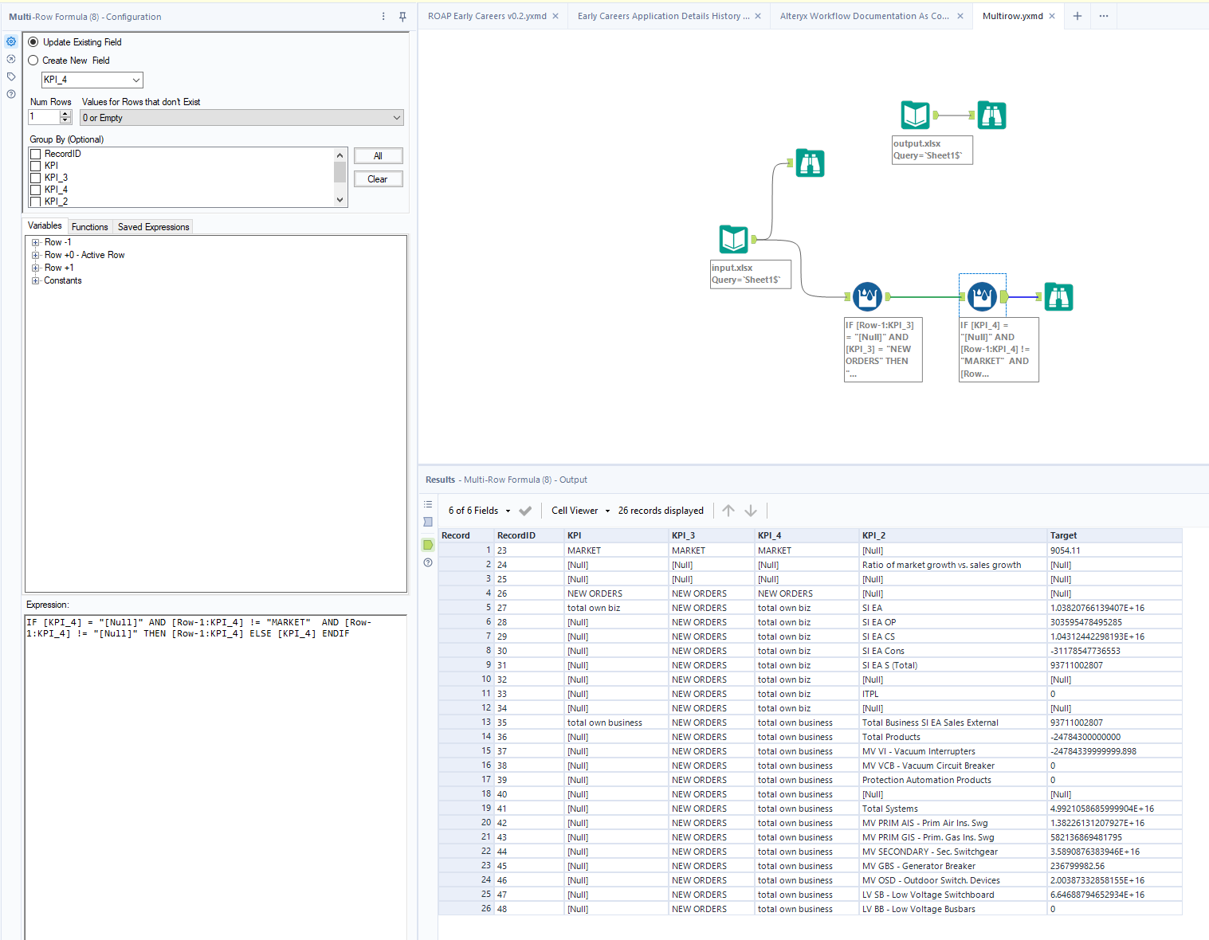
Task: Click the Num Rows up stepper arrow
Action: (65, 112)
